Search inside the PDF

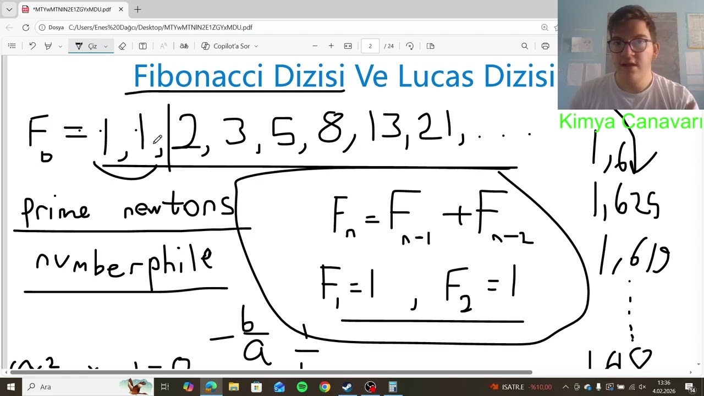pyautogui.click(x=525, y=46)
